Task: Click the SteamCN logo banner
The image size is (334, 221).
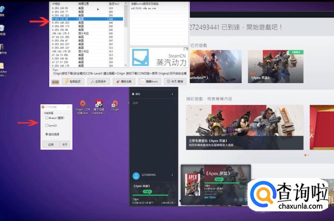Action: (x=159, y=58)
